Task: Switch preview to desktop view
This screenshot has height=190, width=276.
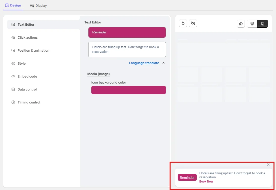Action: coord(252,24)
